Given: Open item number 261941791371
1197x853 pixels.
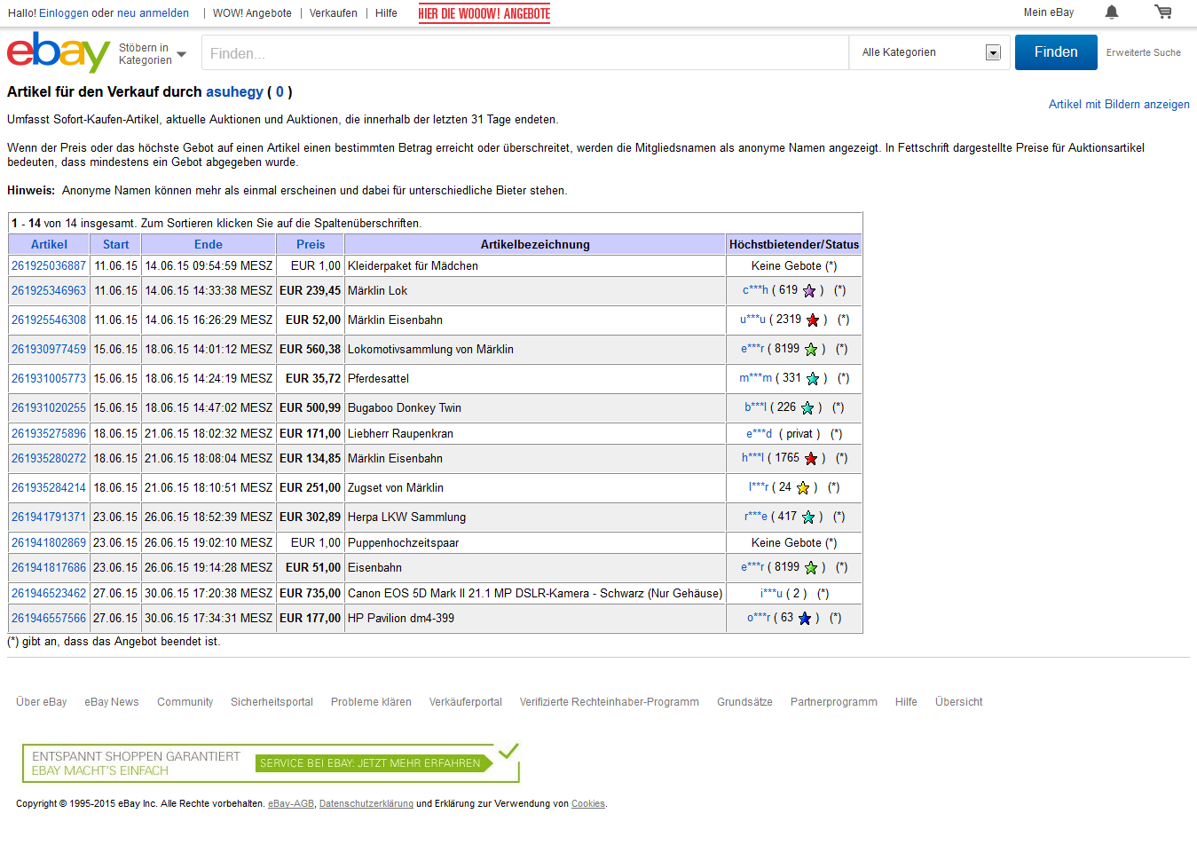Looking at the screenshot, I should tap(49, 517).
